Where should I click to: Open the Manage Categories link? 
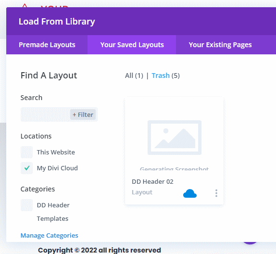(x=49, y=235)
